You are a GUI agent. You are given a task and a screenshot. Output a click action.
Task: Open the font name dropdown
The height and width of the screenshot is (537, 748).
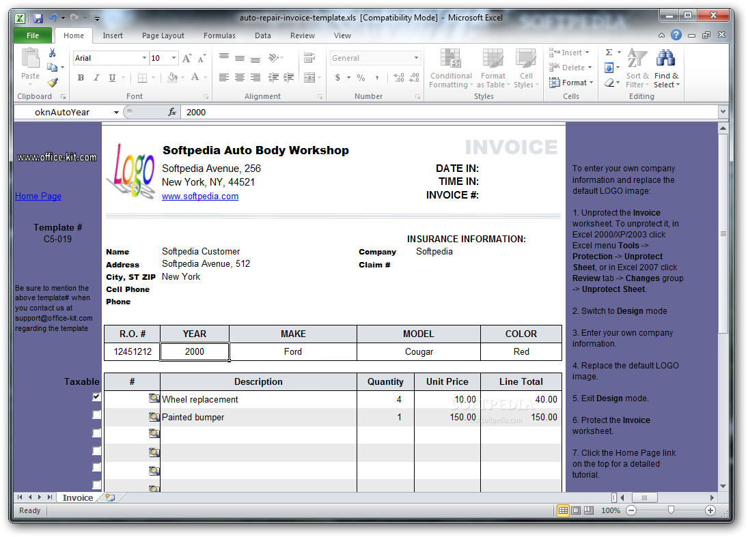(x=144, y=58)
